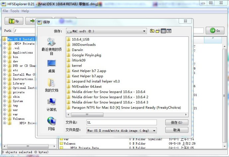Click the up one level folder icon
This screenshot has width=229, height=157.
click(x=152, y=31)
